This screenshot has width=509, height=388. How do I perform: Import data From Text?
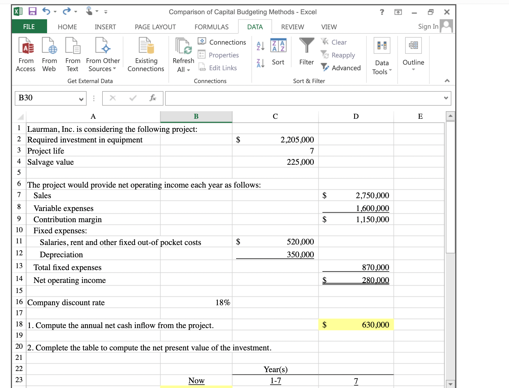(x=73, y=55)
